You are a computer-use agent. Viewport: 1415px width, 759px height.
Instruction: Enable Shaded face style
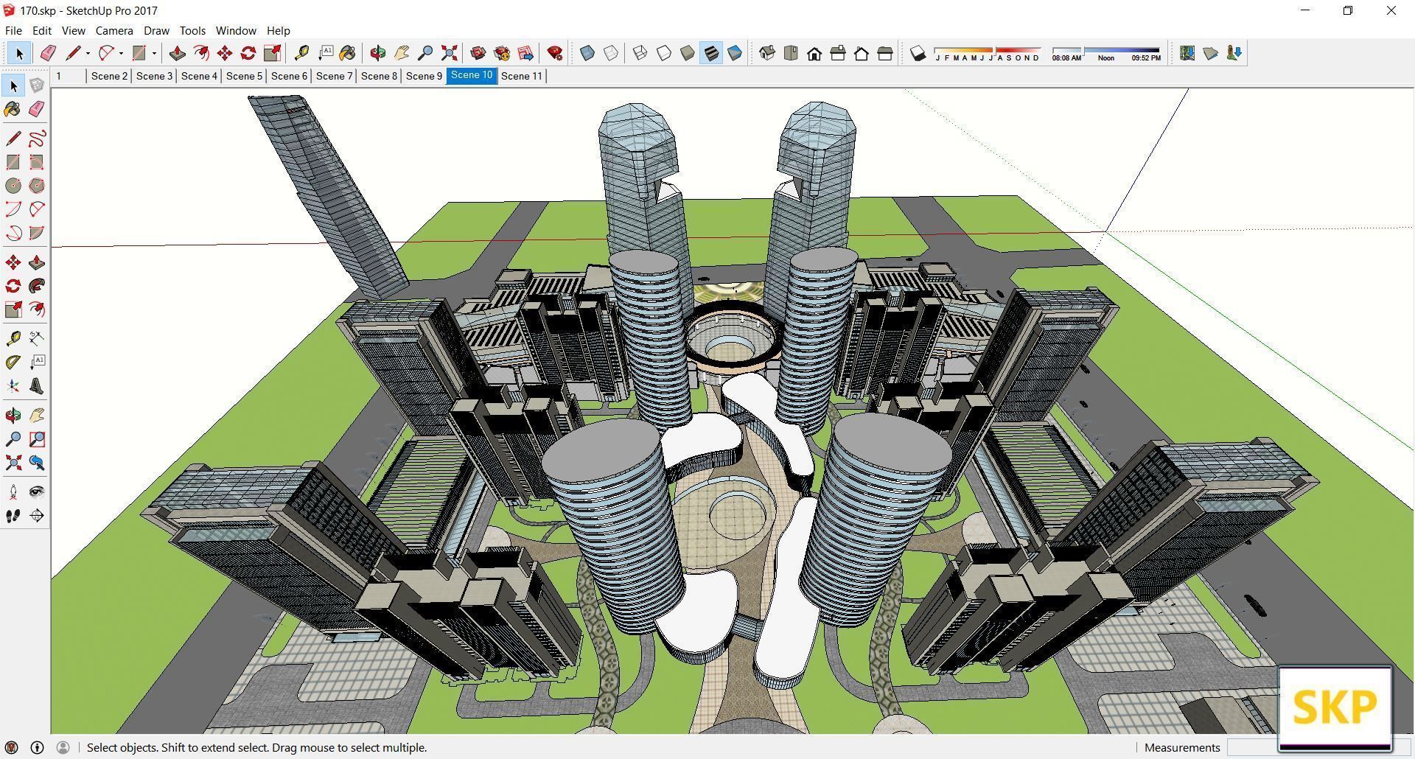coord(687,53)
